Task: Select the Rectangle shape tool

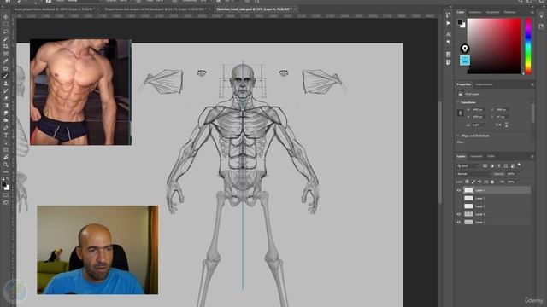Action: [6, 150]
